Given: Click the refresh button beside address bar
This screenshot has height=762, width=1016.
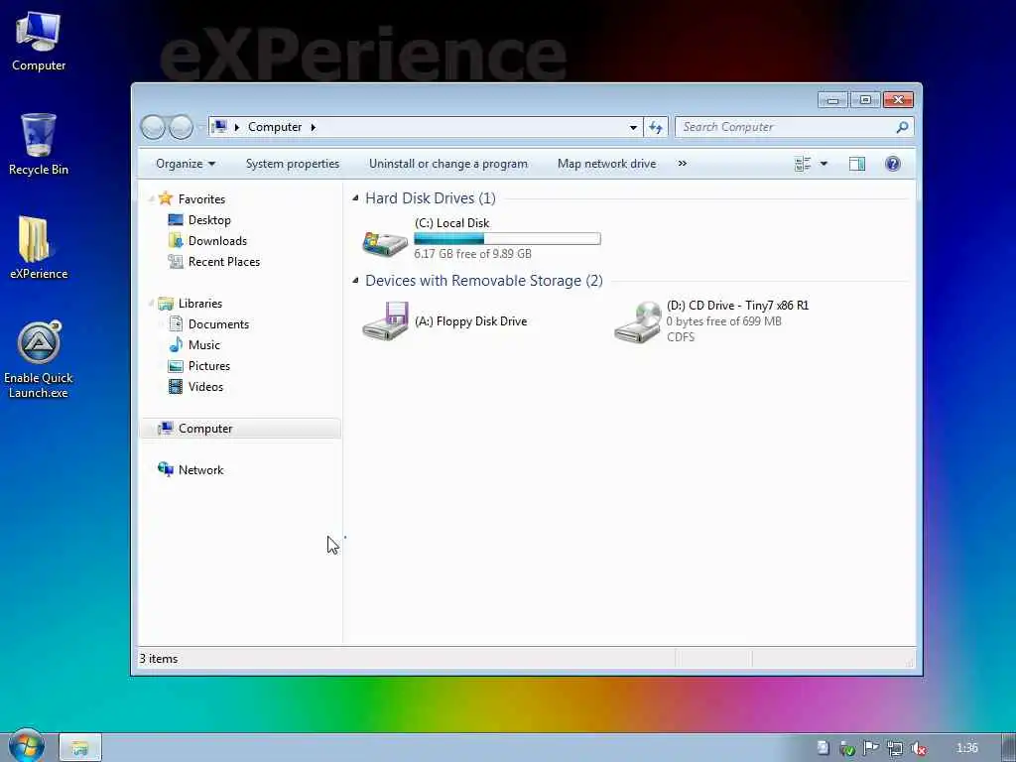Looking at the screenshot, I should click(x=656, y=127).
